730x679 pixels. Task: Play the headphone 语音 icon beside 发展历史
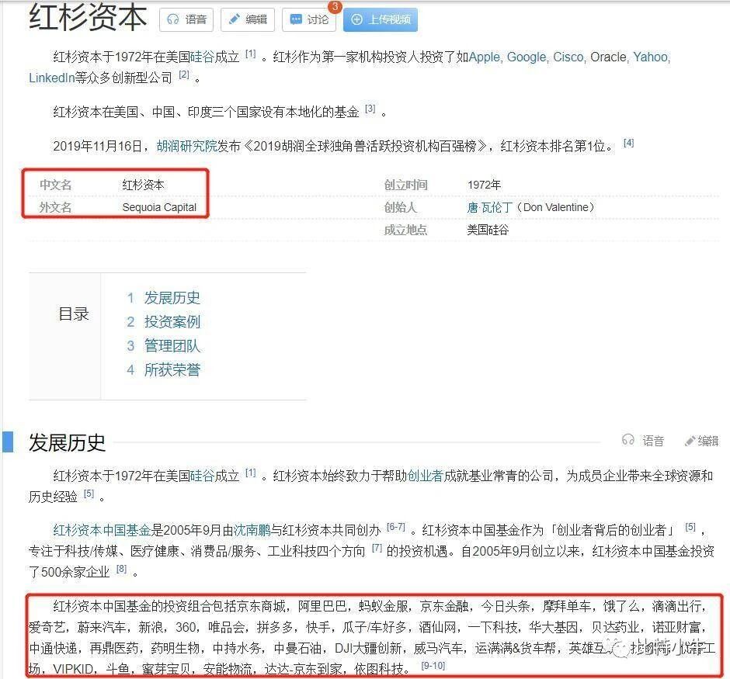(628, 441)
